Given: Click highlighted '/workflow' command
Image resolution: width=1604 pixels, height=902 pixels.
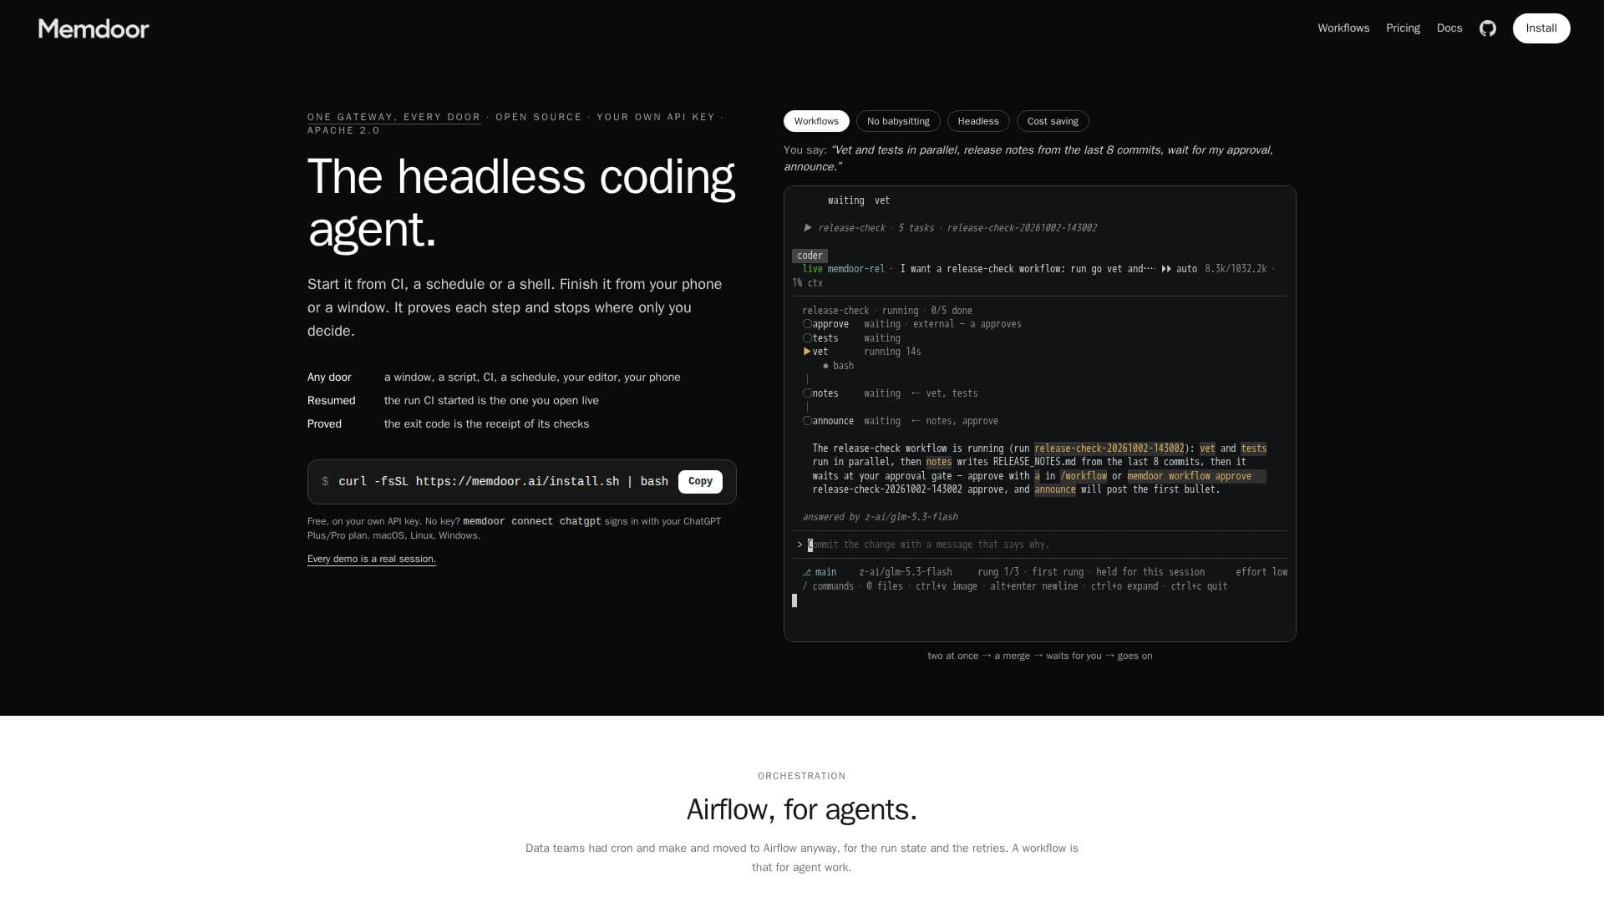Looking at the screenshot, I should [x=1084, y=476].
